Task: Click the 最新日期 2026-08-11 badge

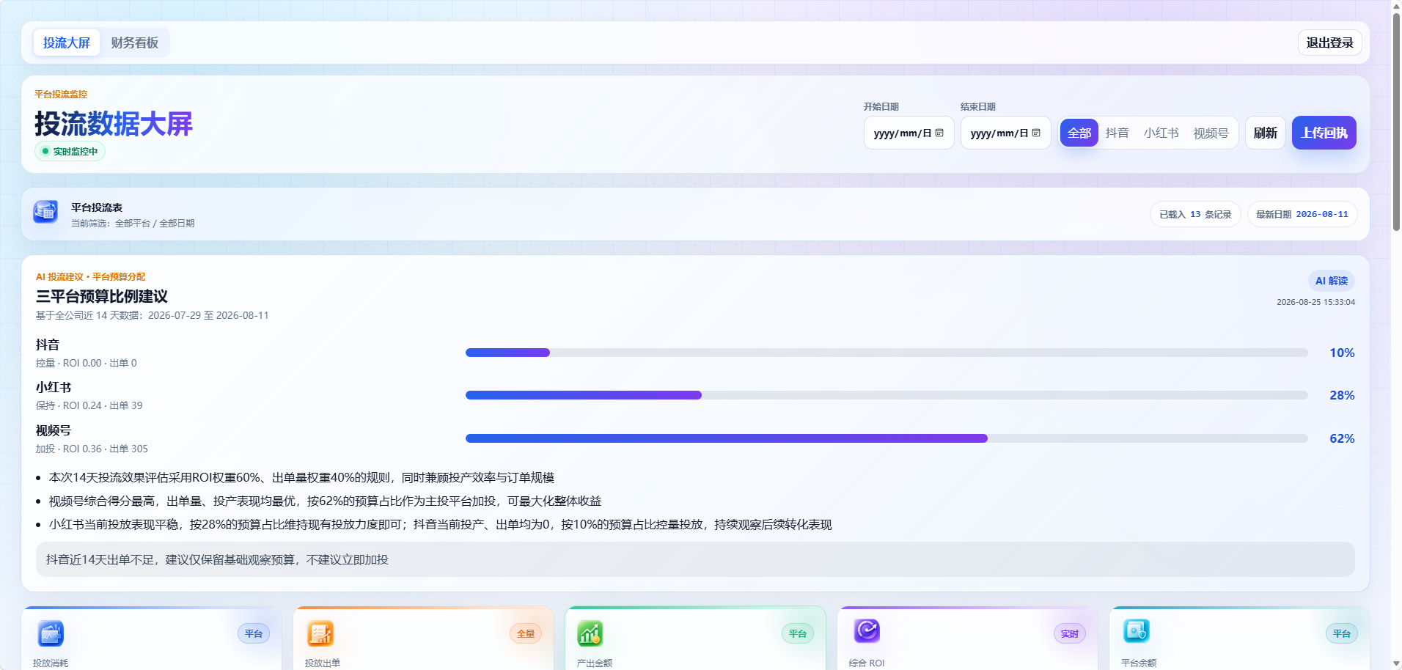Action: point(1302,214)
